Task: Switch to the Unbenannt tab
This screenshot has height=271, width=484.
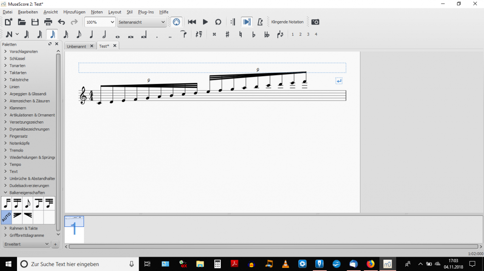Action: click(x=76, y=46)
